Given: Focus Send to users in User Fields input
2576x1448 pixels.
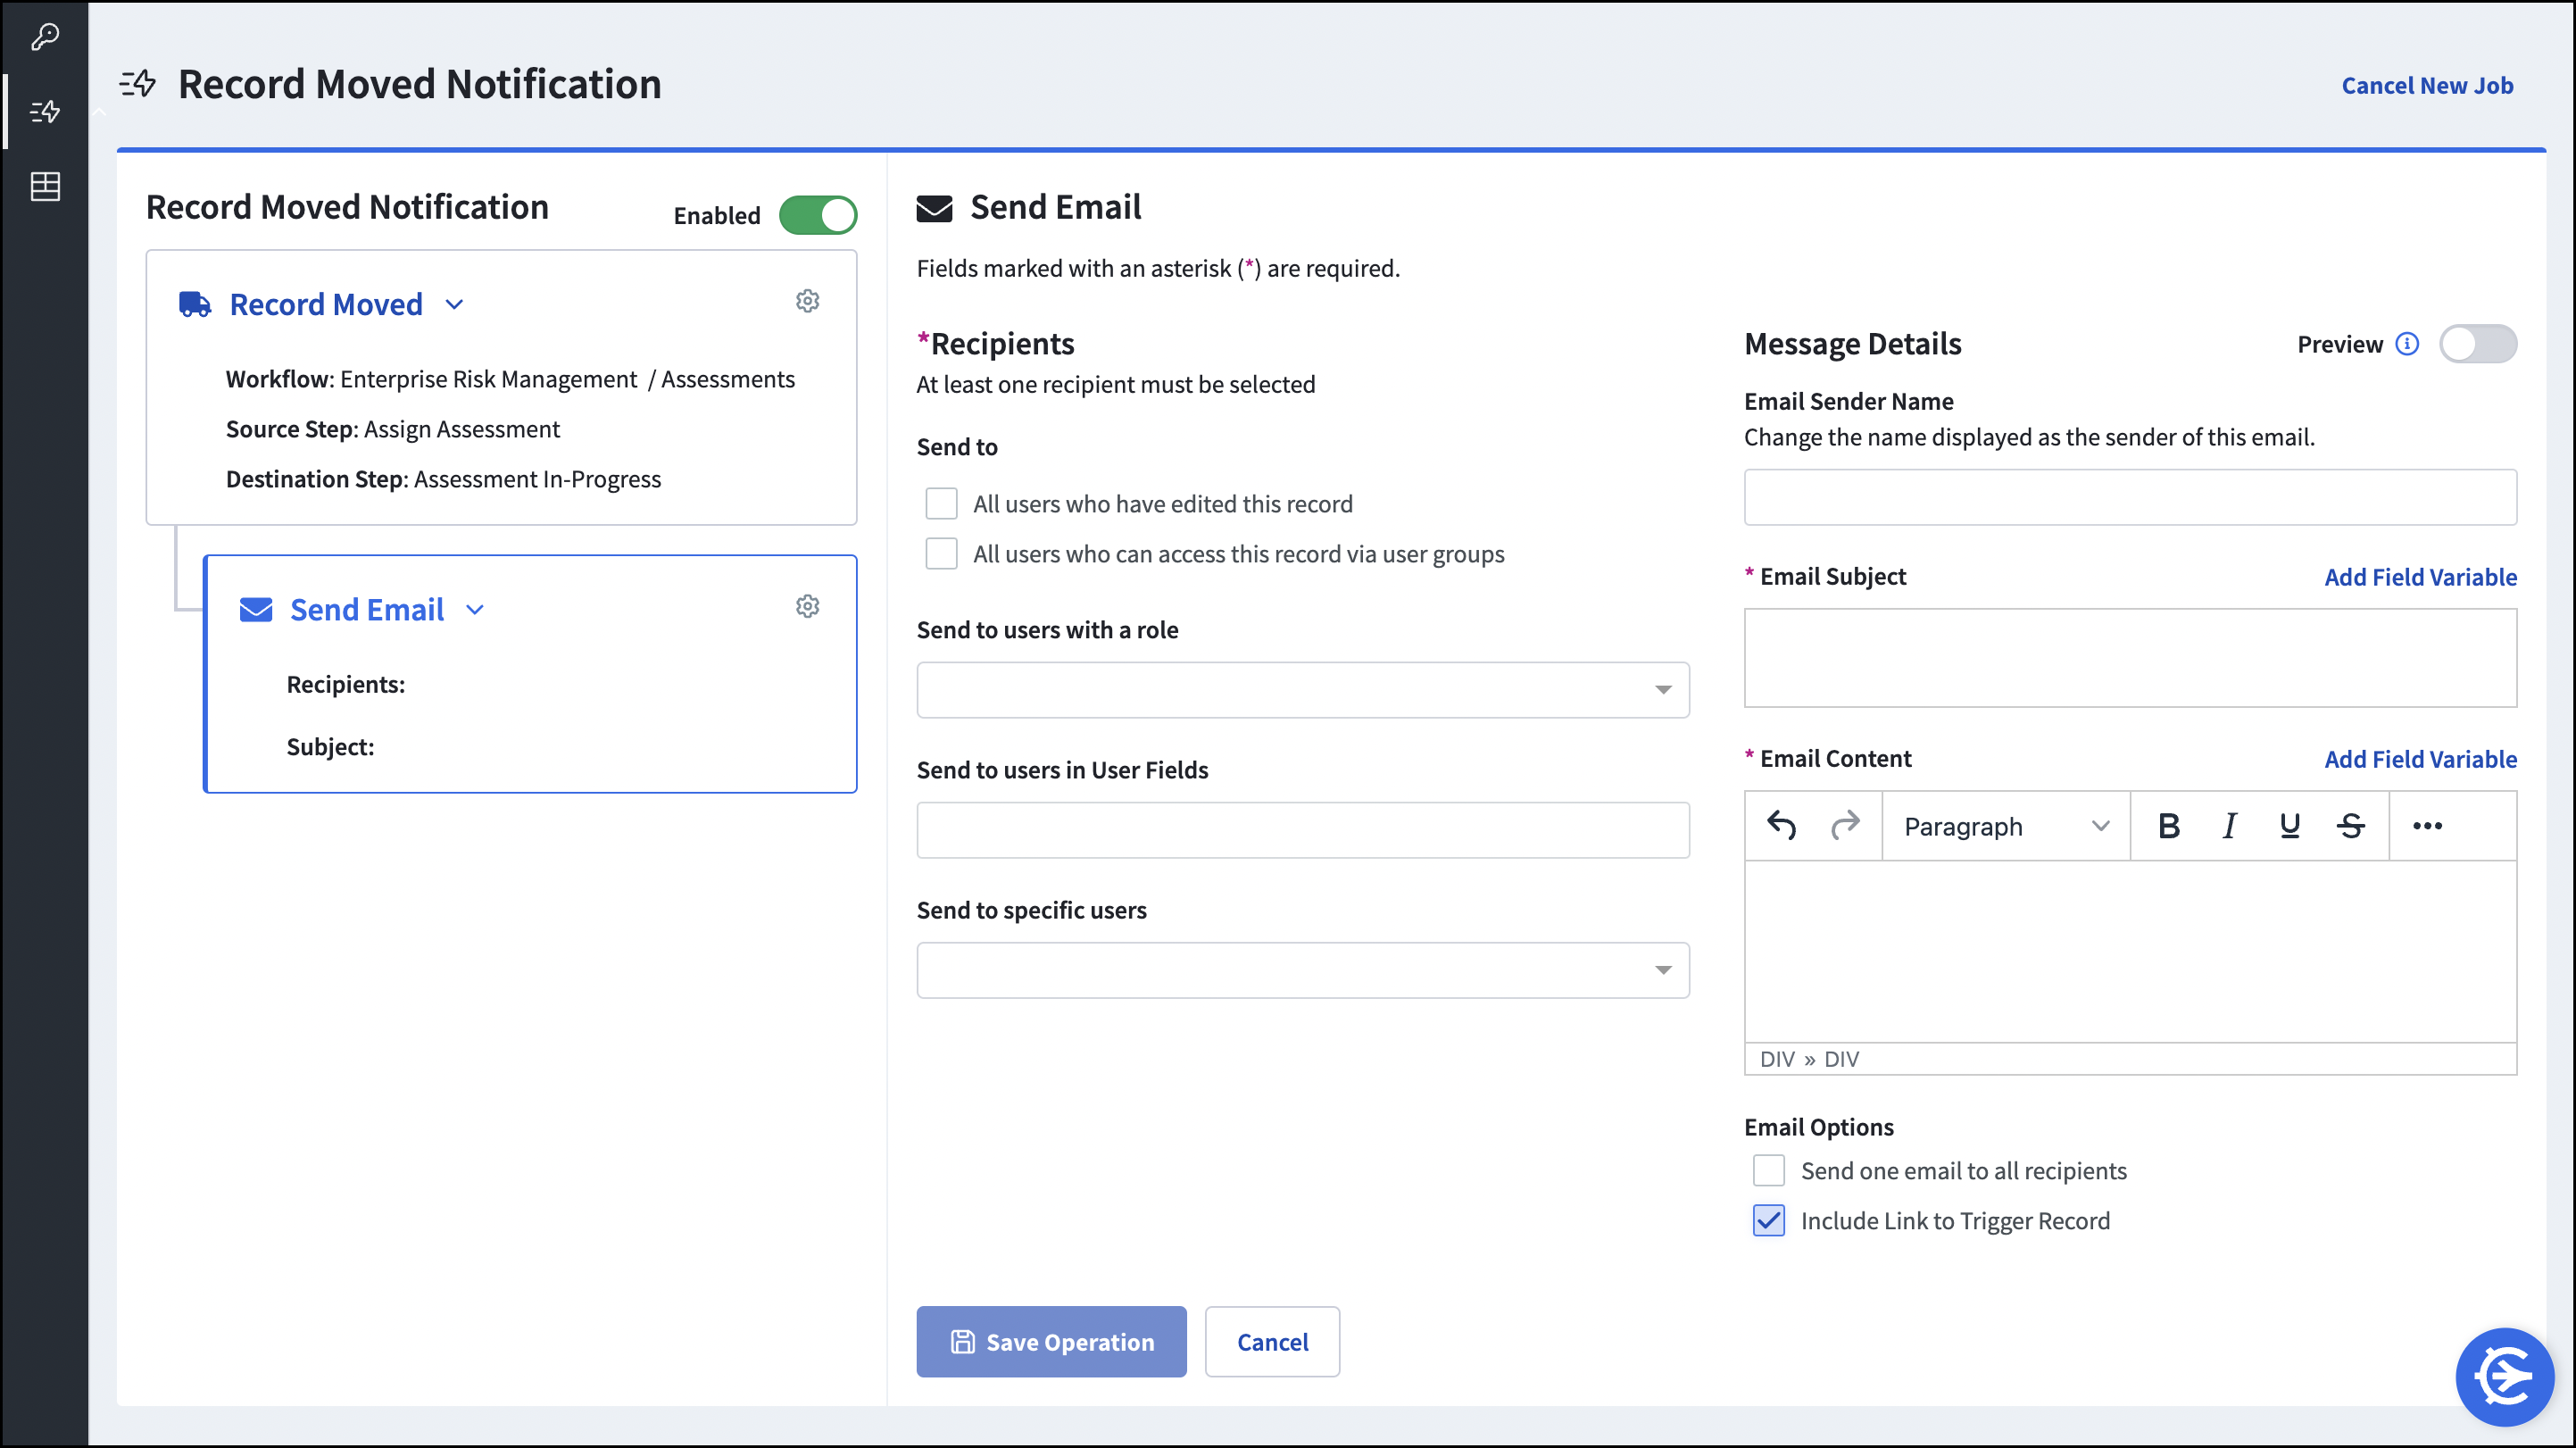Looking at the screenshot, I should click(1302, 829).
